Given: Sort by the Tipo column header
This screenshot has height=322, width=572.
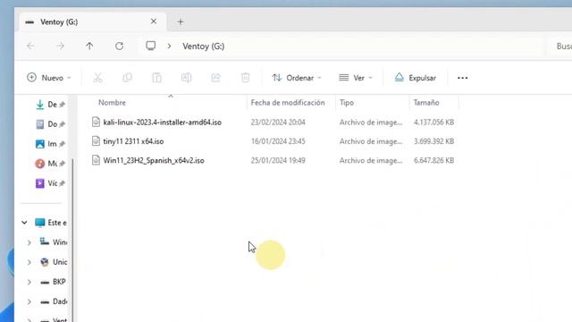Looking at the screenshot, I should 347,103.
